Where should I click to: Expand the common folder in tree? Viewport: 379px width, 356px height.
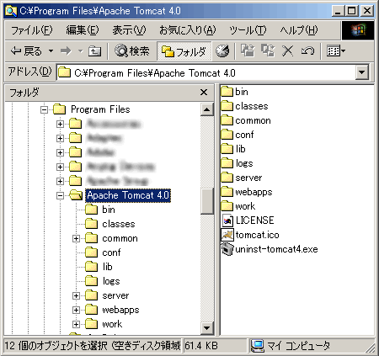(x=76, y=238)
